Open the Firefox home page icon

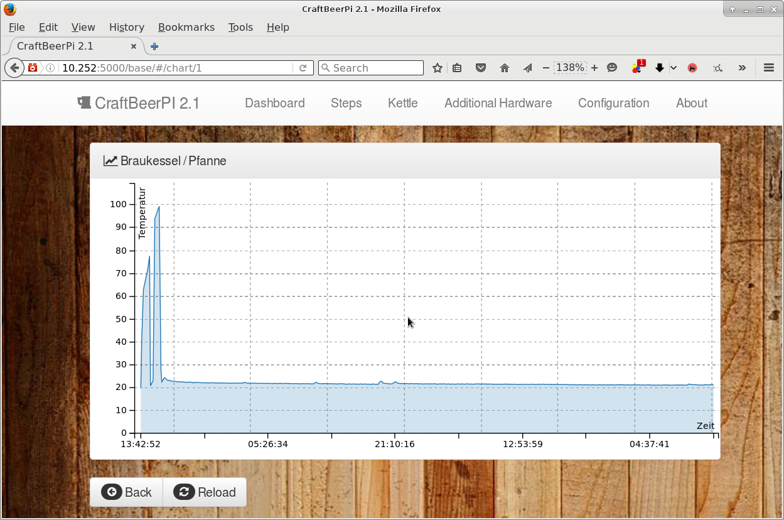[504, 68]
